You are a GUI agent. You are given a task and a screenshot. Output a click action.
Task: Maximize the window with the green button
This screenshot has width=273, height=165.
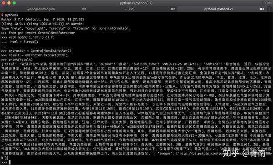click(x=15, y=3)
